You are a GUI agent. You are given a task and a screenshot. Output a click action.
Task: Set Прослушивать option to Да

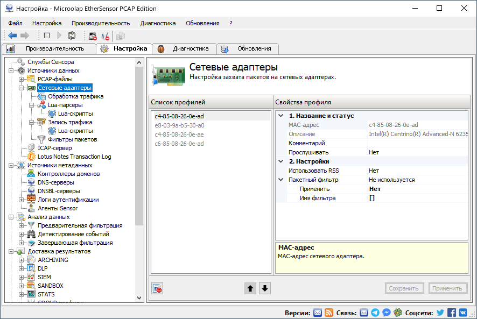point(374,152)
